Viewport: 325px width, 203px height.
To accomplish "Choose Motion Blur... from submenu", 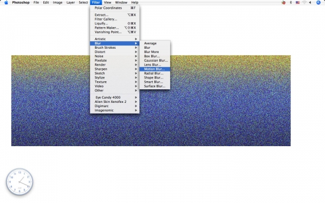I will [x=155, y=69].
